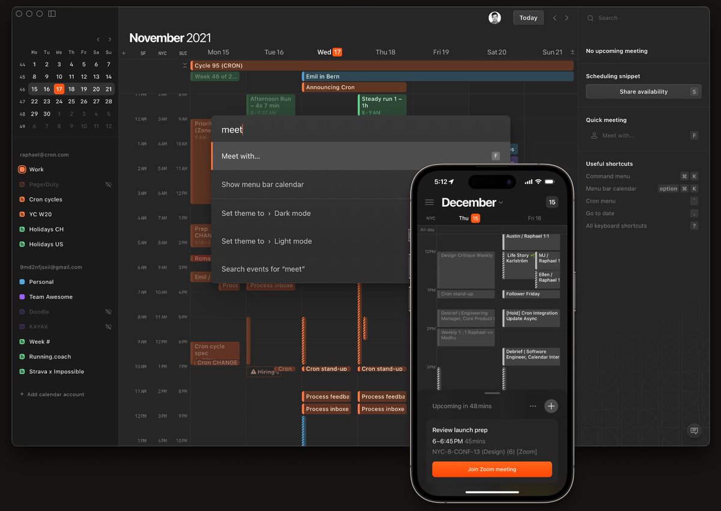The image size is (721, 511).
Task: Select Show menu bar calendar command
Action: [x=360, y=185]
